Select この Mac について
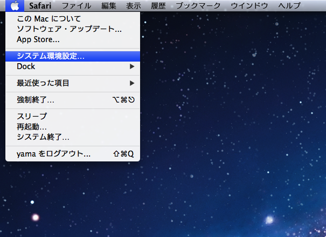 pos(73,19)
